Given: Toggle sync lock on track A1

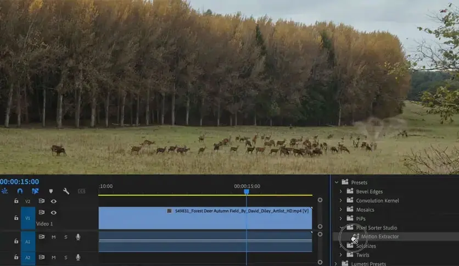Looking at the screenshot, I should click(x=42, y=236).
